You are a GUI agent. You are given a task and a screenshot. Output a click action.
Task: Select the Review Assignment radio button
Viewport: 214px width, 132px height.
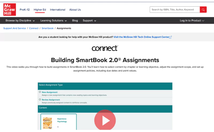[x=40, y=100]
